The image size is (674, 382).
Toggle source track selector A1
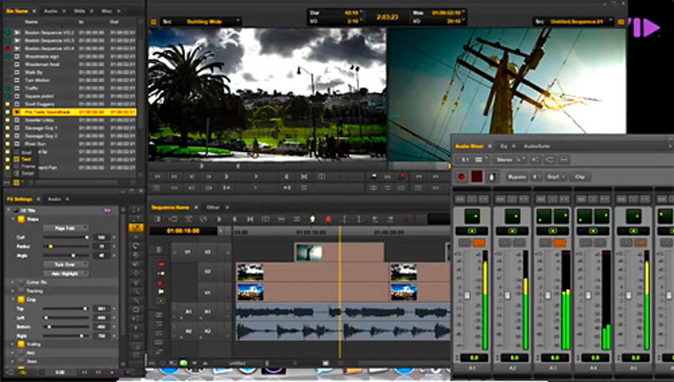coord(189,312)
